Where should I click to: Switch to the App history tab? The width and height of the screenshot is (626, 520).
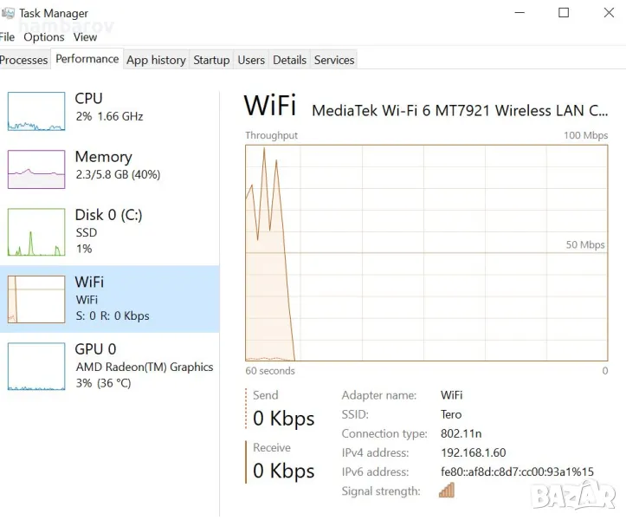click(156, 60)
